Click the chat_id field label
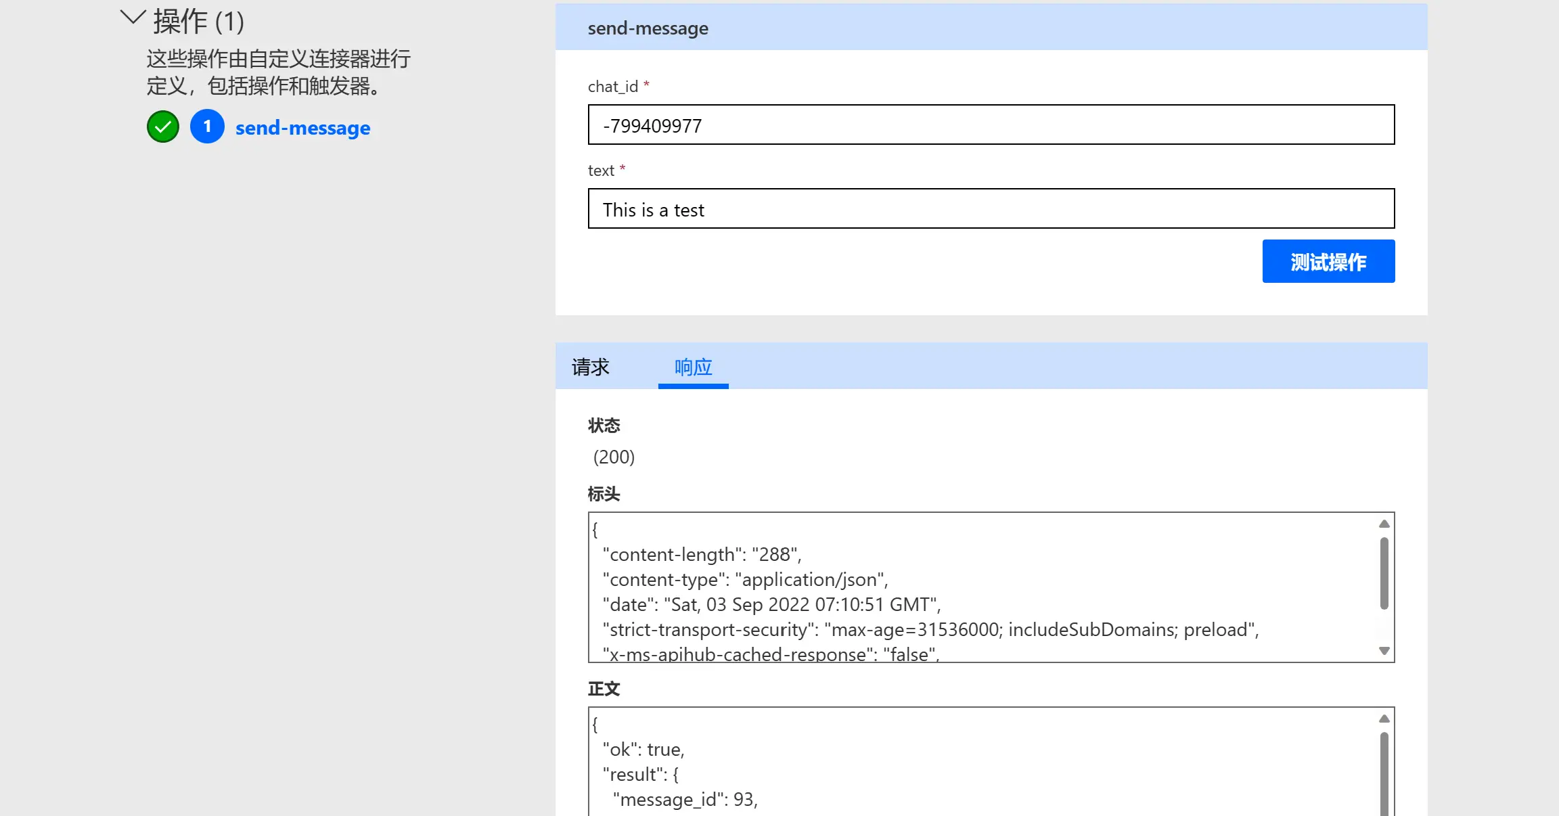The width and height of the screenshot is (1559, 816). click(613, 87)
